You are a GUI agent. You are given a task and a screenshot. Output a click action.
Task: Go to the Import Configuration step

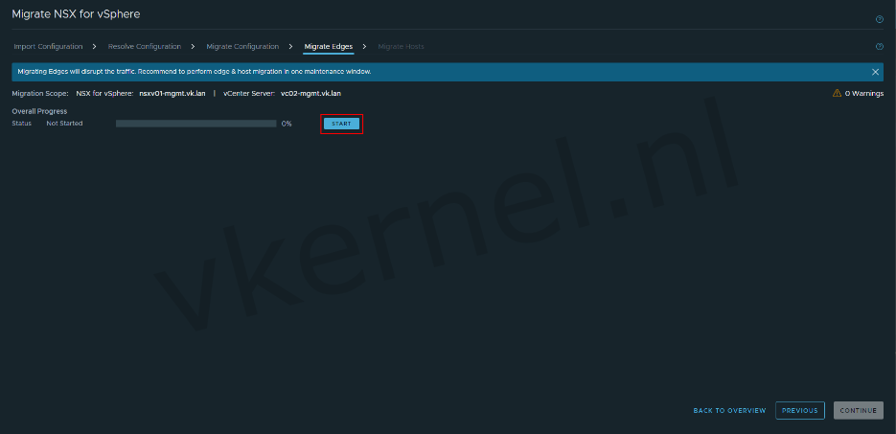(x=48, y=46)
